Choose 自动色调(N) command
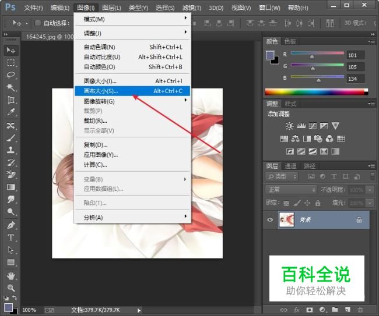 coord(132,47)
